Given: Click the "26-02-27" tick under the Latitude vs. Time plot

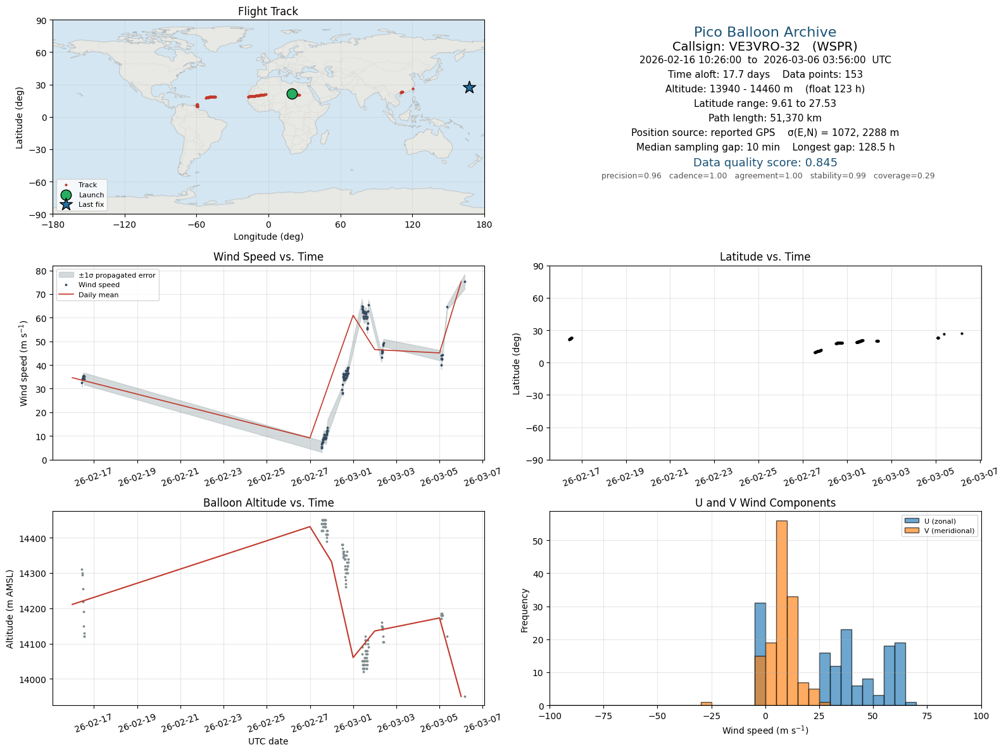Looking at the screenshot, I should (802, 477).
